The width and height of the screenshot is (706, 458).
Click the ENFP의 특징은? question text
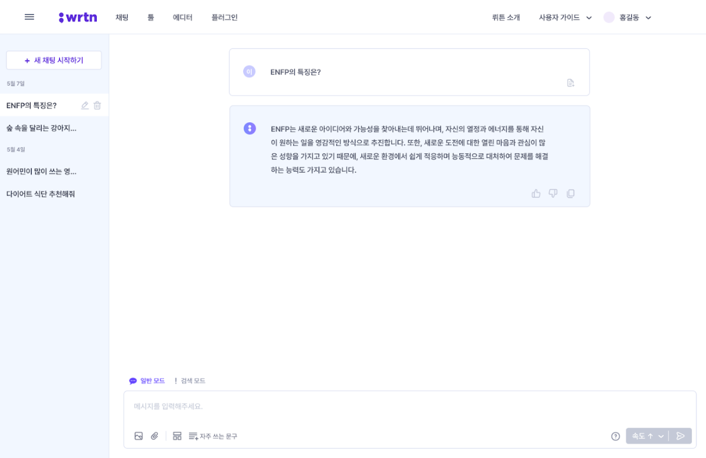[295, 72]
